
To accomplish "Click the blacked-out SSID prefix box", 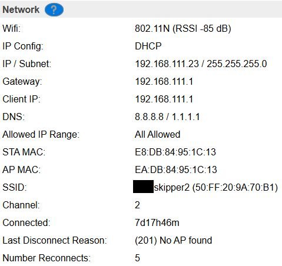I will pos(143,187).
